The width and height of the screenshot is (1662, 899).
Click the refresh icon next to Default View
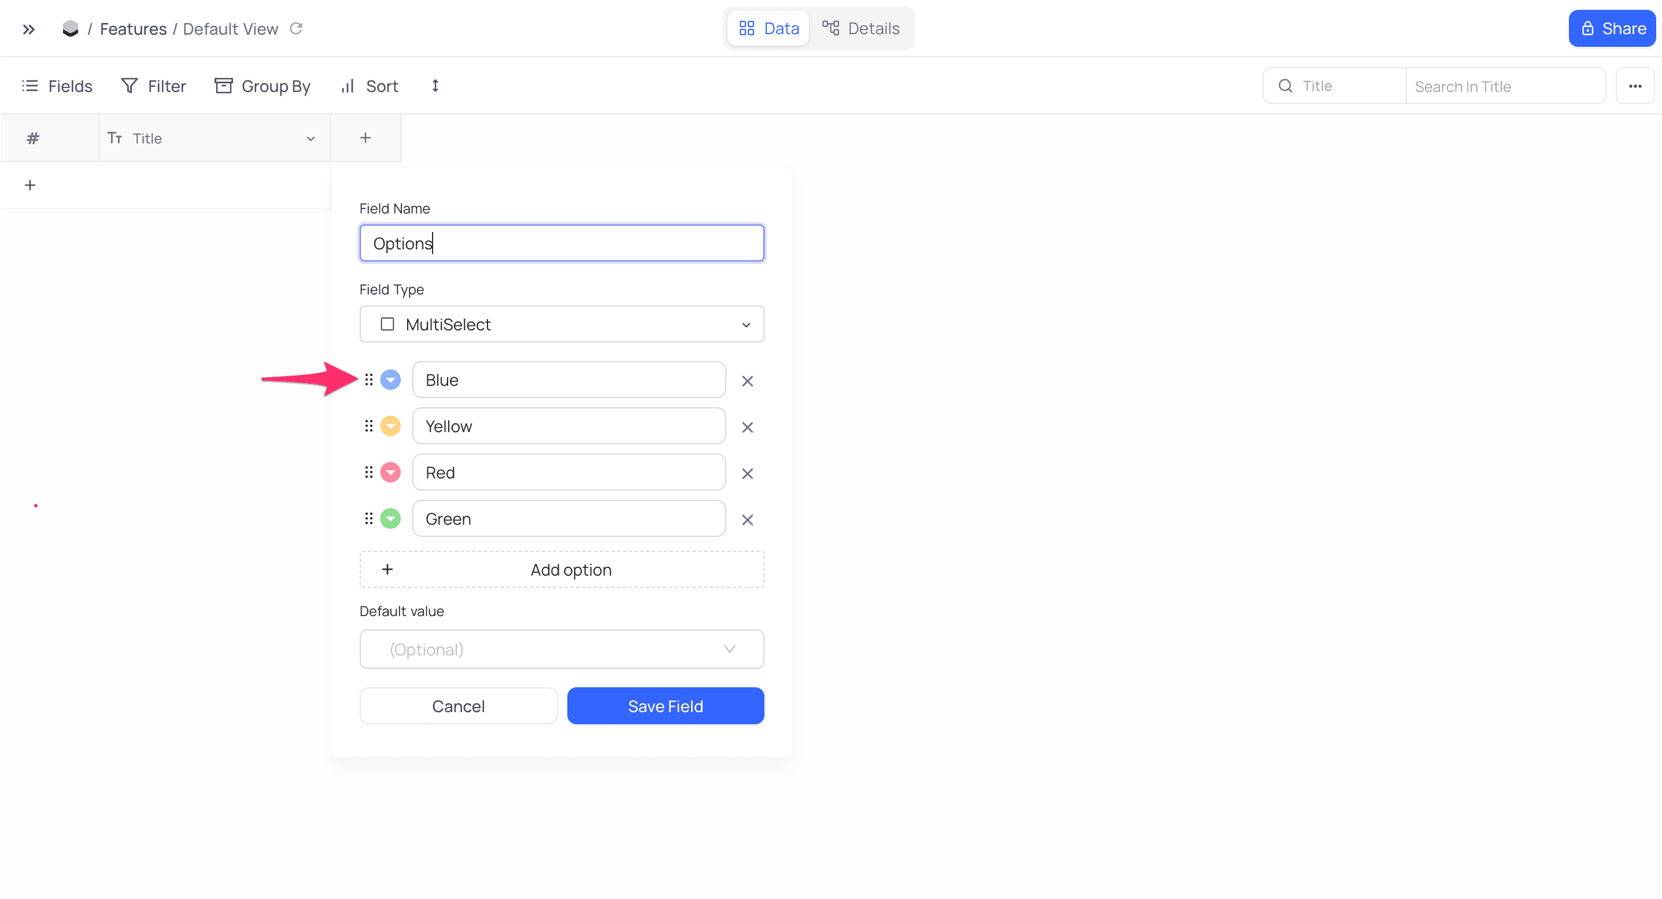click(x=296, y=28)
